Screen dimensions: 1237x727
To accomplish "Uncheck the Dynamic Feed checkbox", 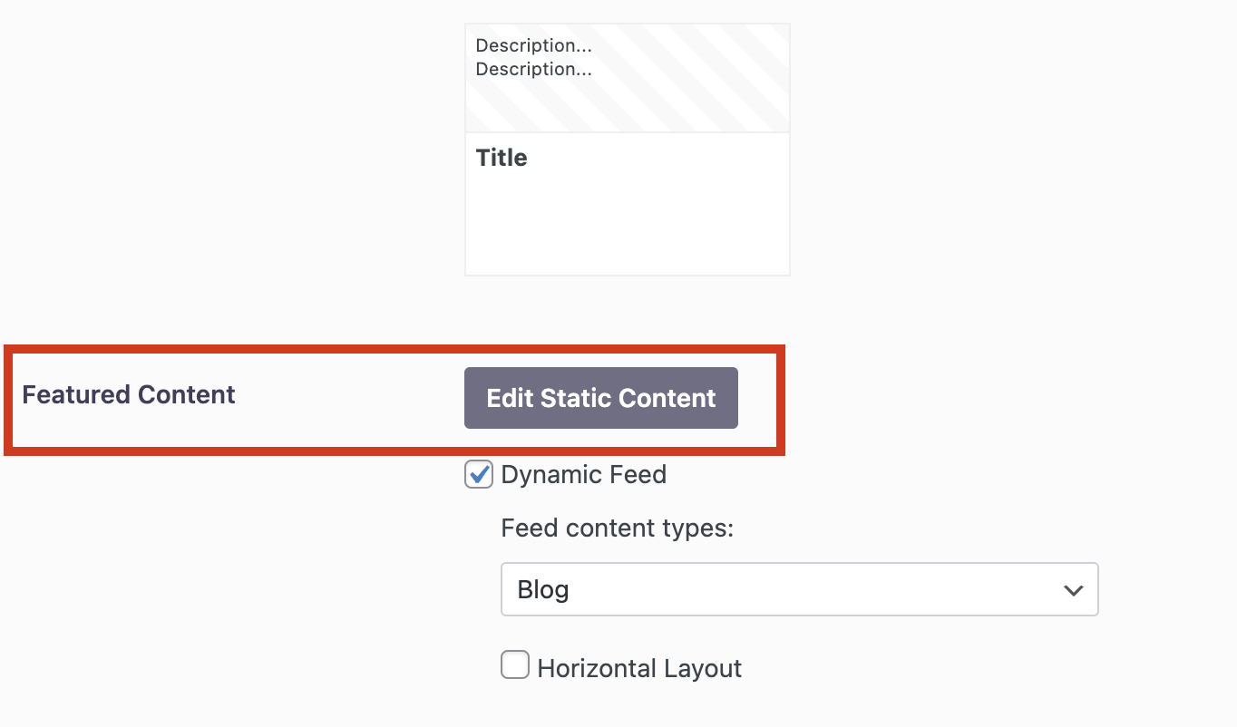I will [479, 474].
